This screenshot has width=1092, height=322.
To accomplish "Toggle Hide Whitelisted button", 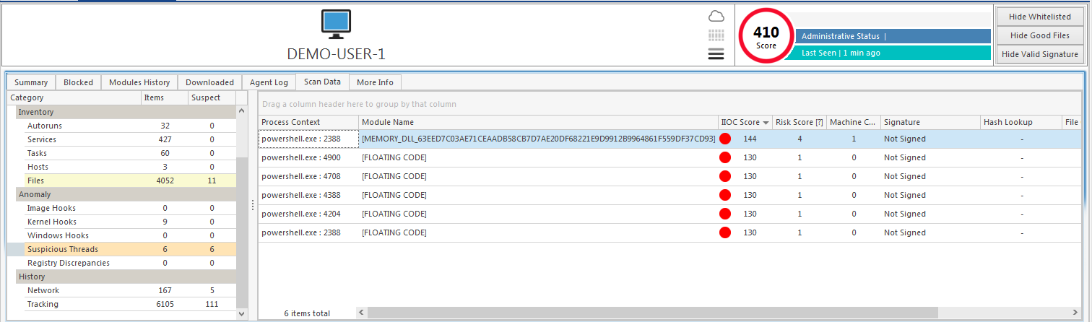I will click(x=1040, y=17).
